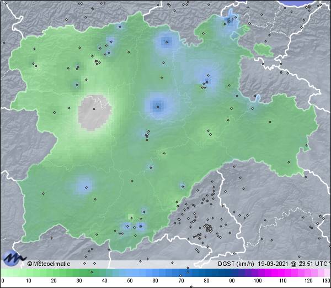Select the station at the darkest blue central gust spot

pos(158,107)
